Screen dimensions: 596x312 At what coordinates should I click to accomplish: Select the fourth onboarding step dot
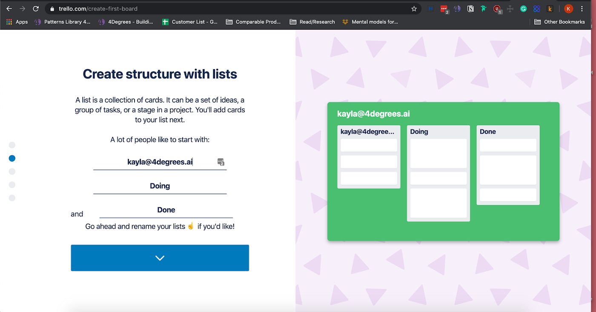[12, 185]
